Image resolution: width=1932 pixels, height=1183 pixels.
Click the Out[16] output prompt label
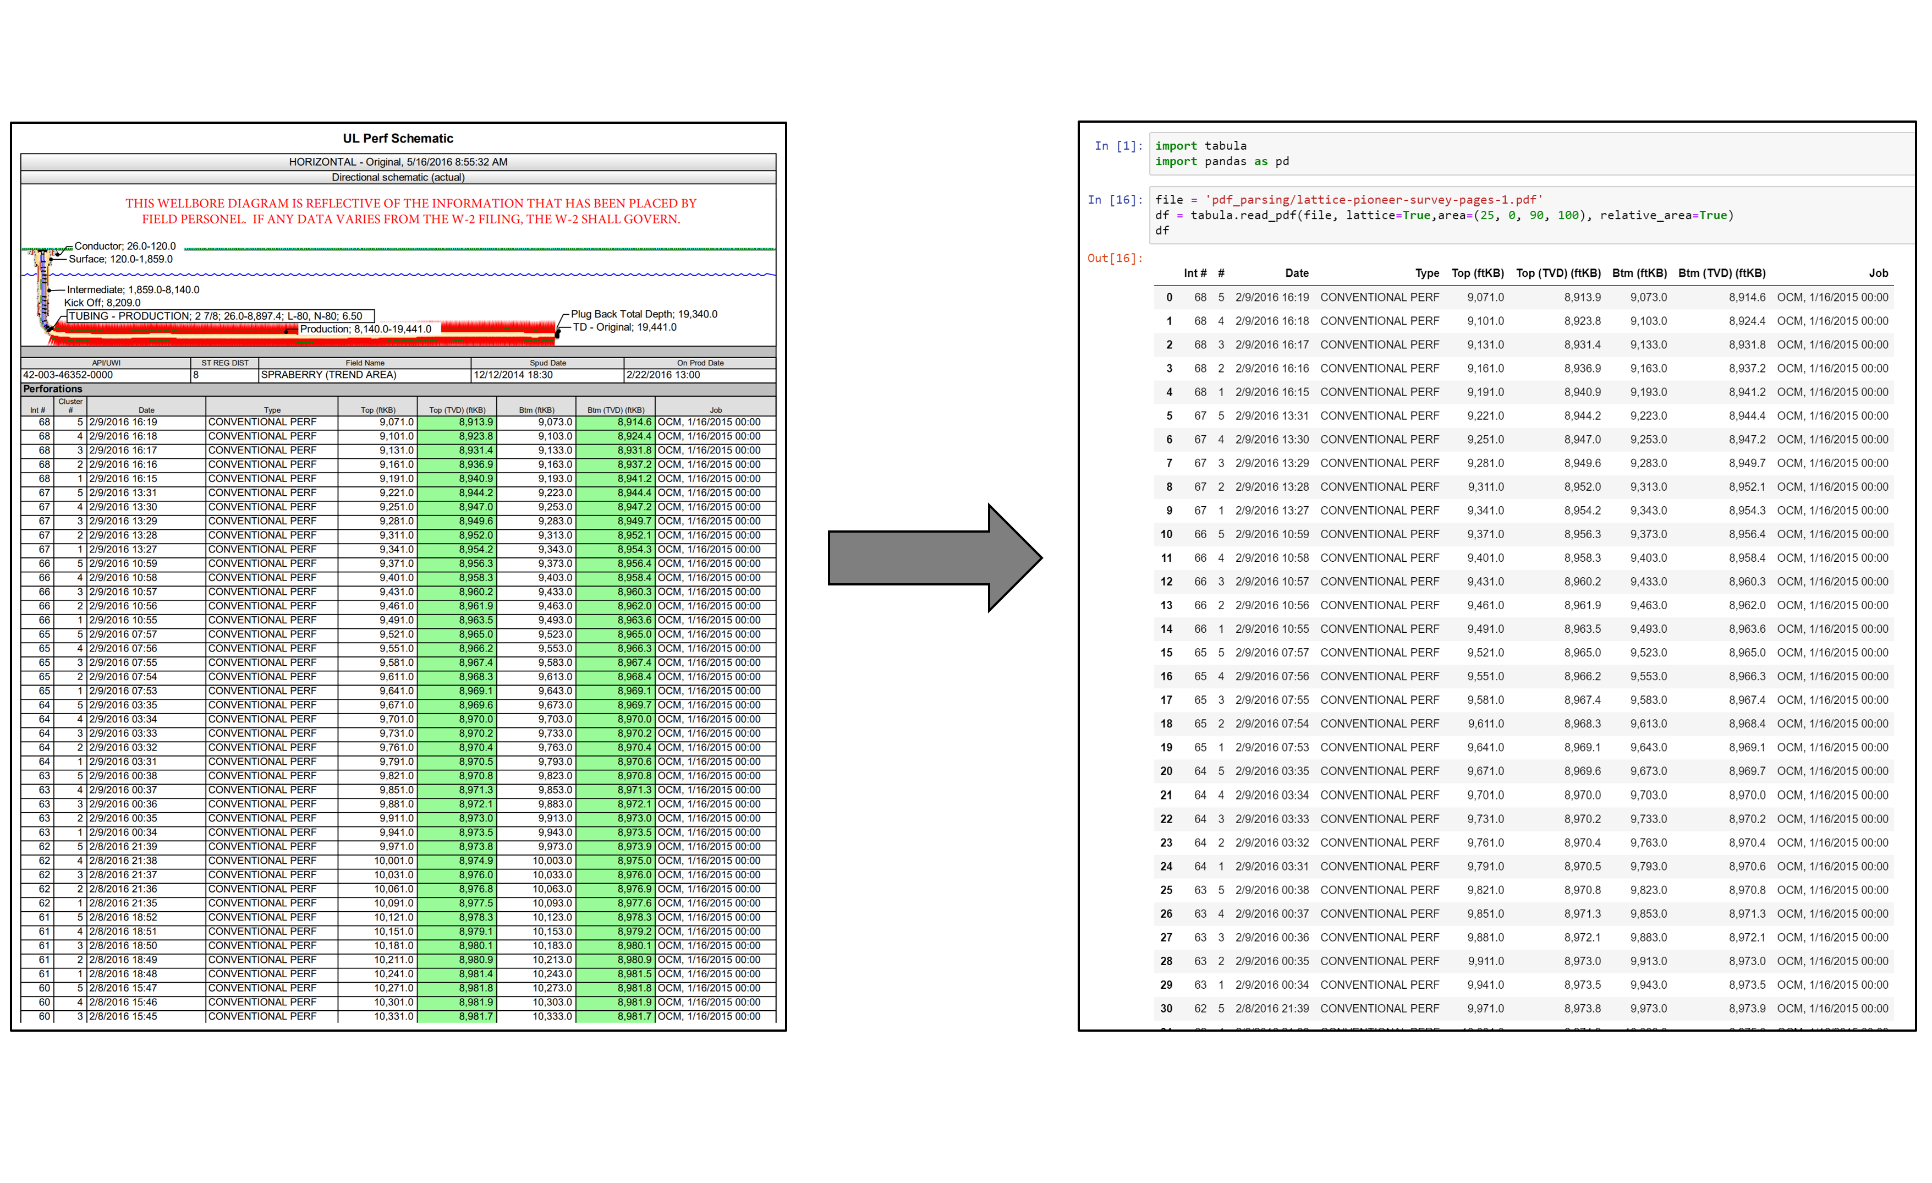(x=1114, y=258)
